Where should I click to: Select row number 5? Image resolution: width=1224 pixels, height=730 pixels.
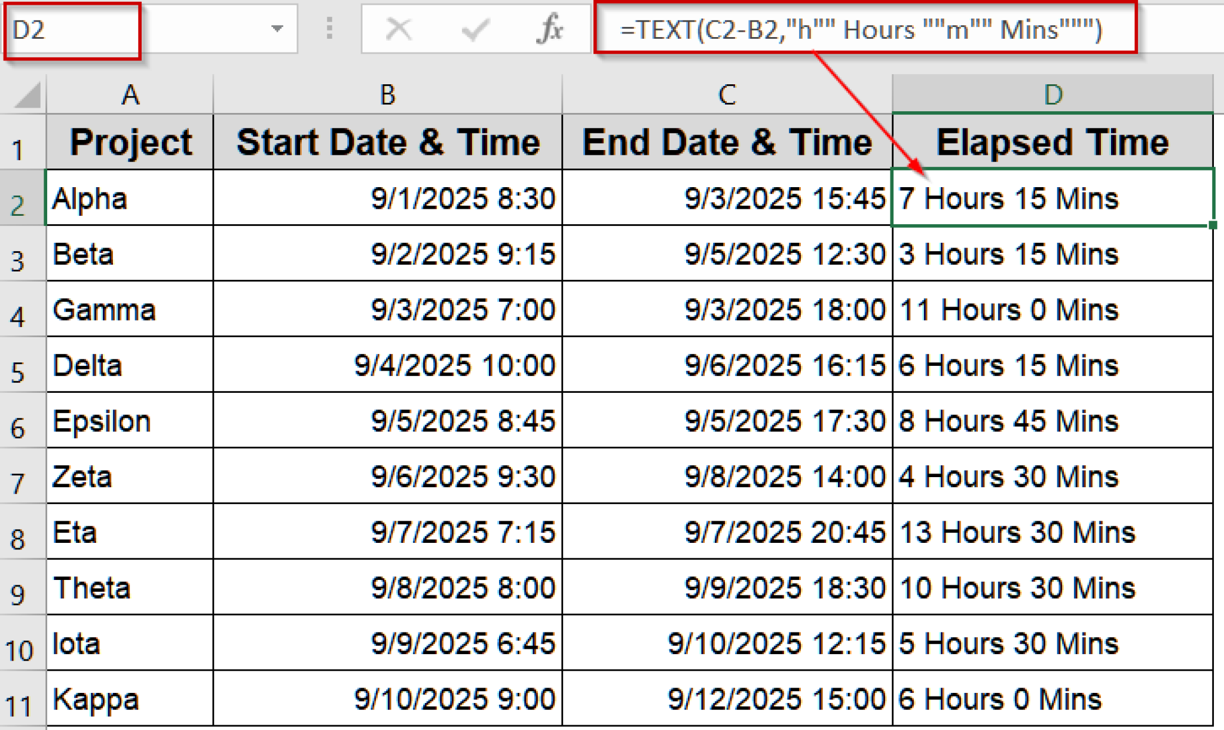[21, 365]
